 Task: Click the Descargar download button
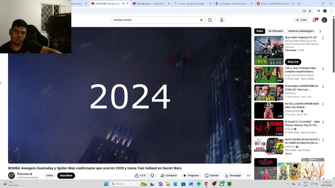click(x=233, y=175)
